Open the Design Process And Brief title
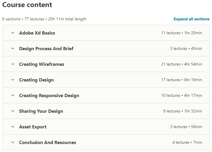Image resolution: width=212 pixels, height=152 pixels. tap(46, 48)
